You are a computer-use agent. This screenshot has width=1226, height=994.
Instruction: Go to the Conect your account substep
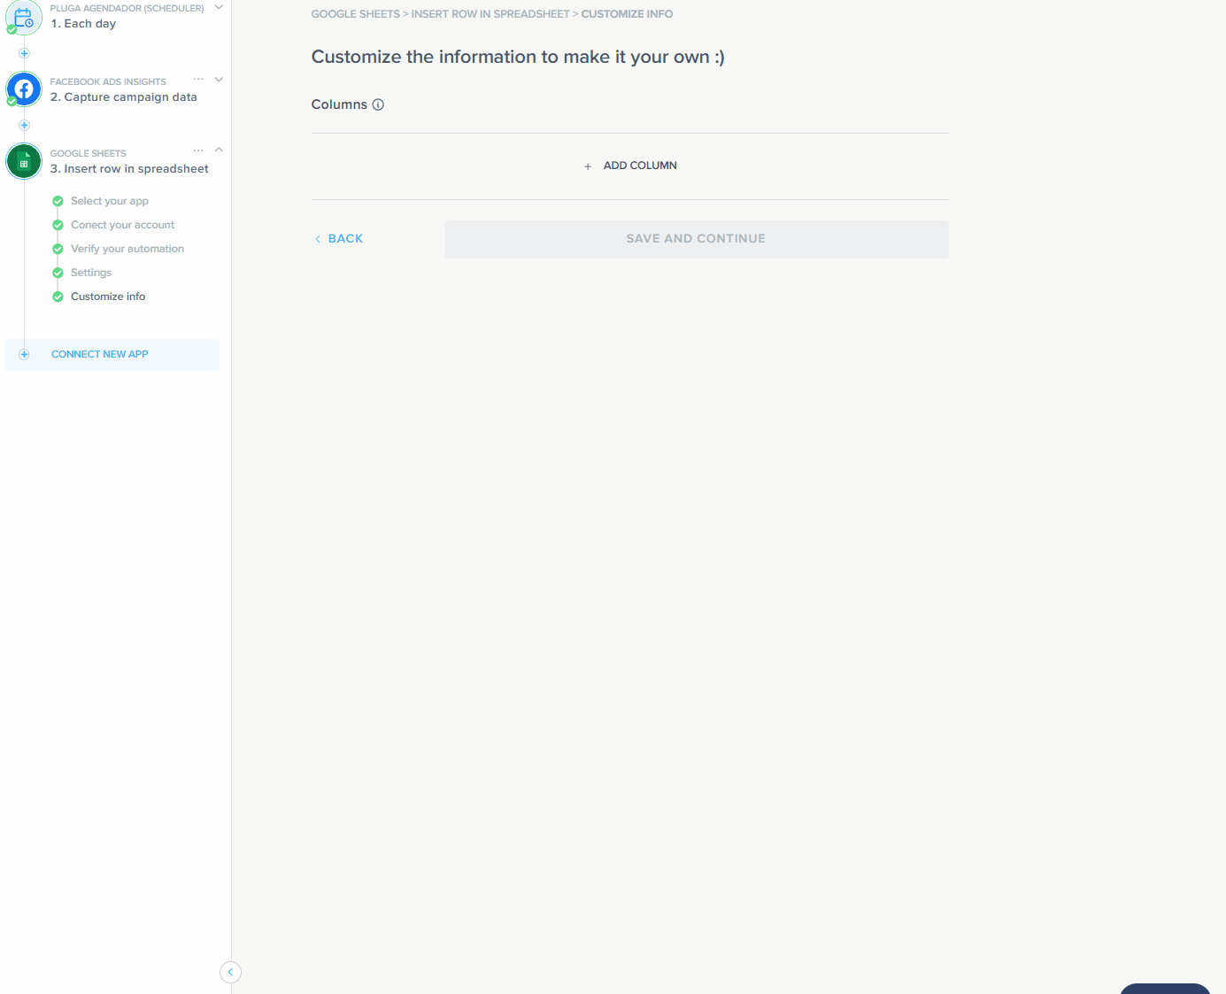122,225
